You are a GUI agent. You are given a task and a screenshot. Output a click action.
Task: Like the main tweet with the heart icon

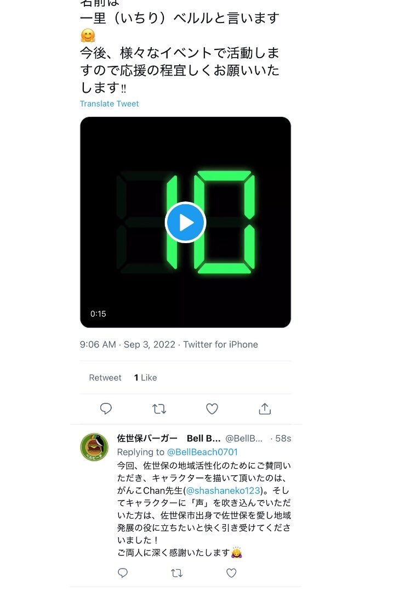pyautogui.click(x=212, y=409)
